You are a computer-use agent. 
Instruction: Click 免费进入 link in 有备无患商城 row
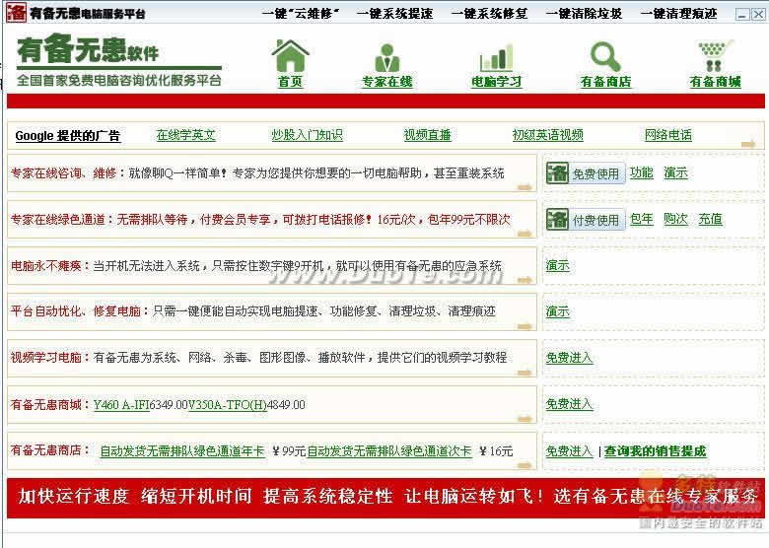(570, 404)
